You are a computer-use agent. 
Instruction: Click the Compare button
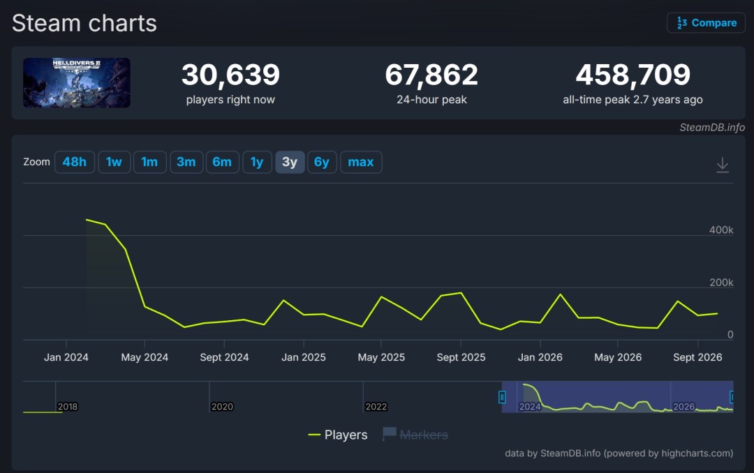tap(706, 22)
